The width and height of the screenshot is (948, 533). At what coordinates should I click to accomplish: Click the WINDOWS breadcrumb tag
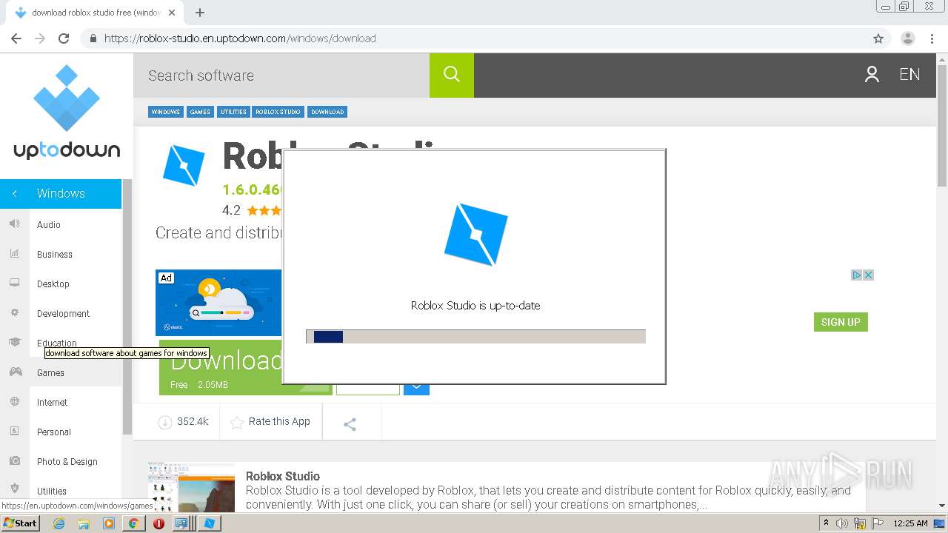coord(165,112)
